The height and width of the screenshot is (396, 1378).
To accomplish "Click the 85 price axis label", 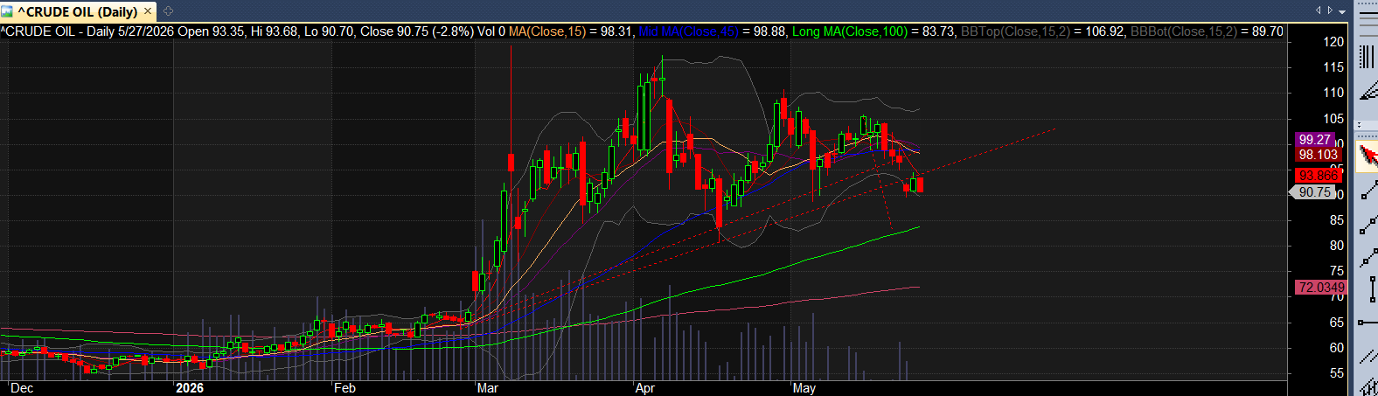I will 1337,220.
